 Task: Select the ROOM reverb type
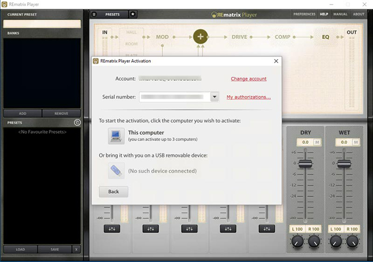131,44
